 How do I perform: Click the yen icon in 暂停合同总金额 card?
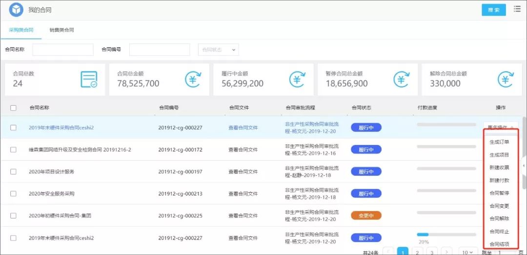point(402,79)
